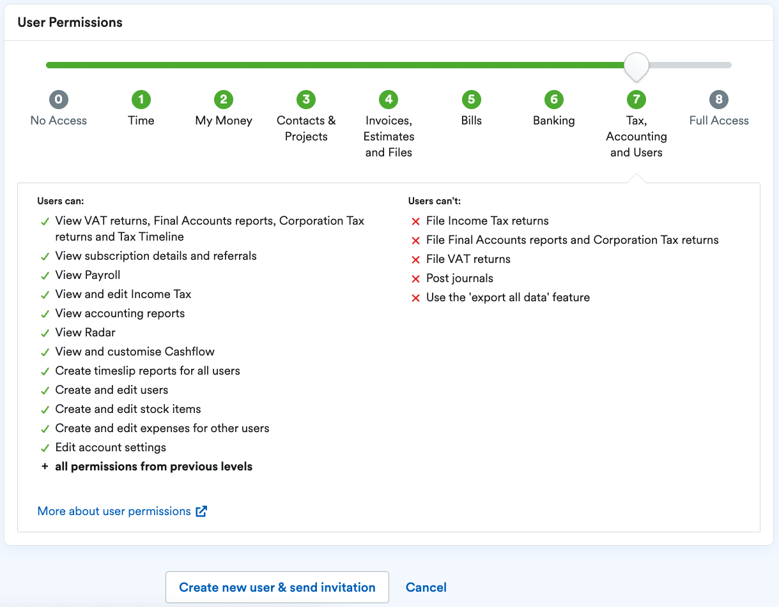779x607 pixels.
Task: Click 'Create and edit expenses for other users' text
Action: [162, 428]
